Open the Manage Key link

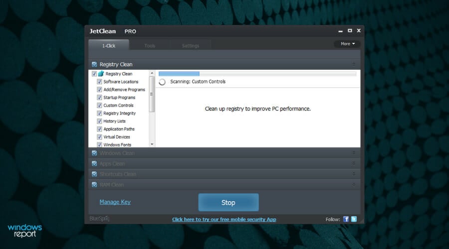(115, 202)
